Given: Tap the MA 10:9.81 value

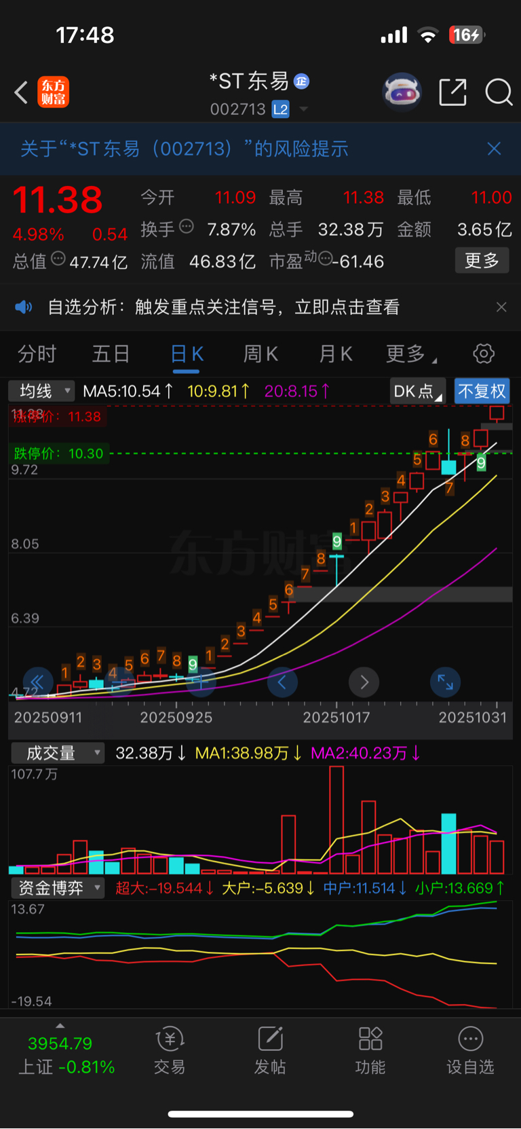Looking at the screenshot, I should [x=218, y=391].
